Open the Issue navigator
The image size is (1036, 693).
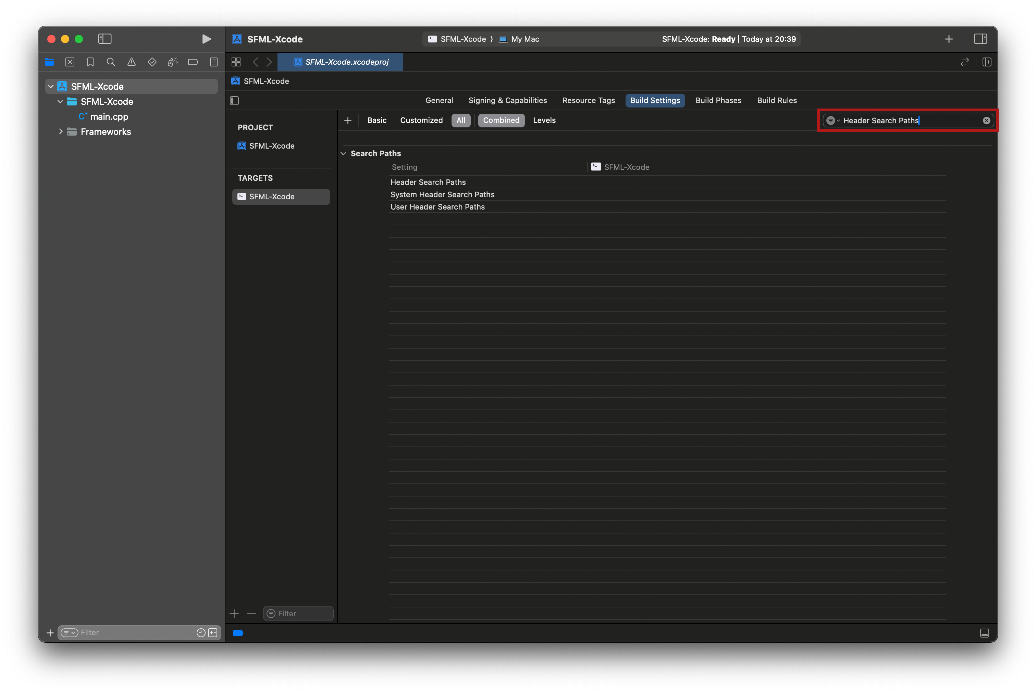(x=131, y=62)
